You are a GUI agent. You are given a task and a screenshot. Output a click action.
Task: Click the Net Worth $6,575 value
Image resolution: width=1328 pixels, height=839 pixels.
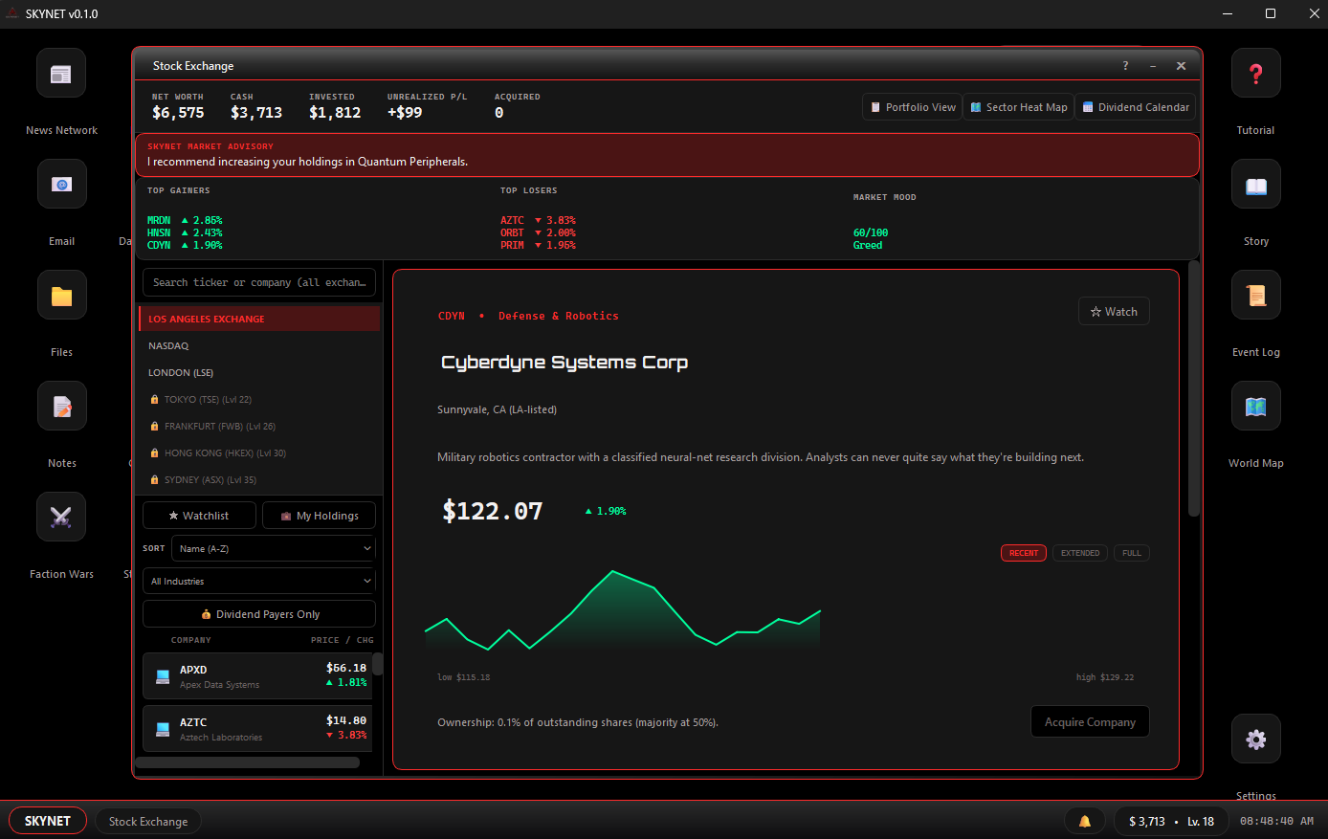(x=178, y=113)
